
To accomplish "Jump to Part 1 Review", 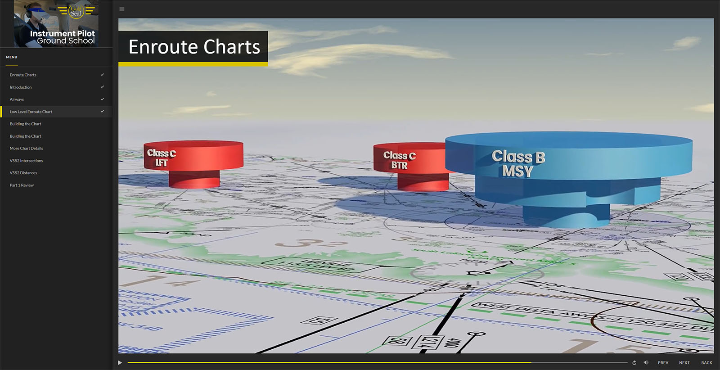I will coord(22,185).
